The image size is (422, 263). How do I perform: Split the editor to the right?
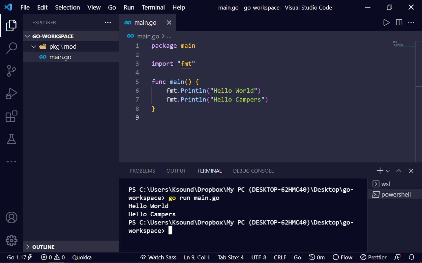tap(399, 23)
